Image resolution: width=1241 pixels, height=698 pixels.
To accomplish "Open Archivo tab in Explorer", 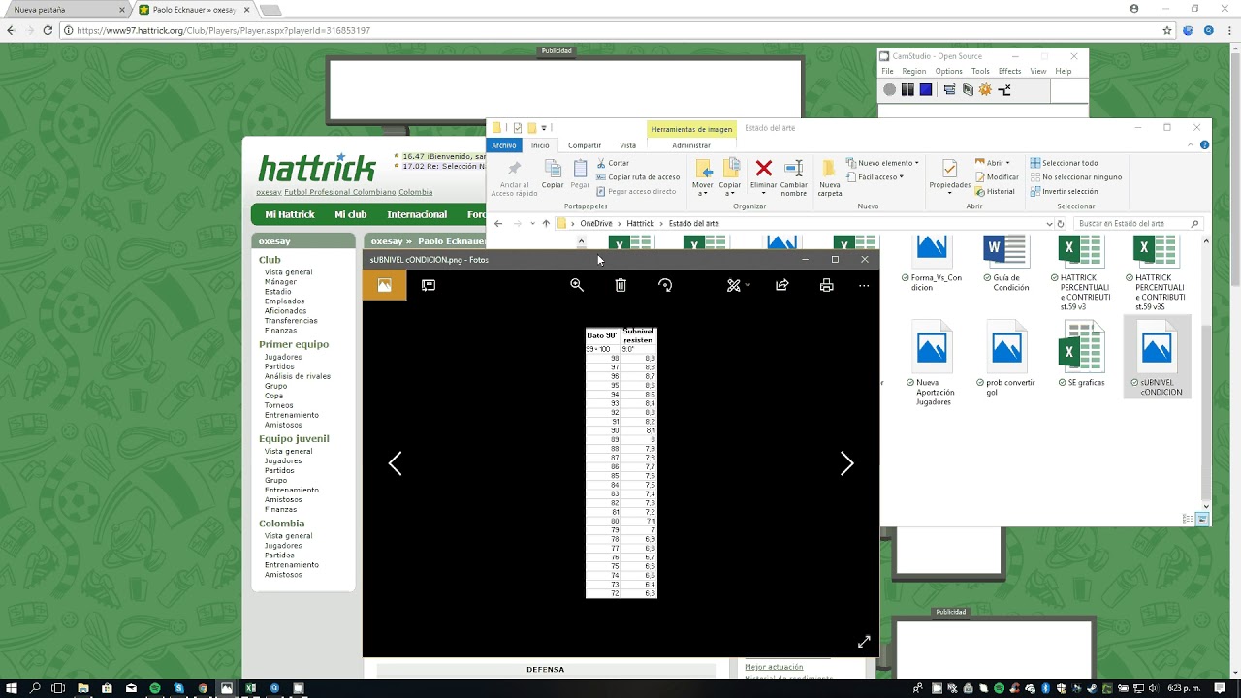I will coord(504,145).
